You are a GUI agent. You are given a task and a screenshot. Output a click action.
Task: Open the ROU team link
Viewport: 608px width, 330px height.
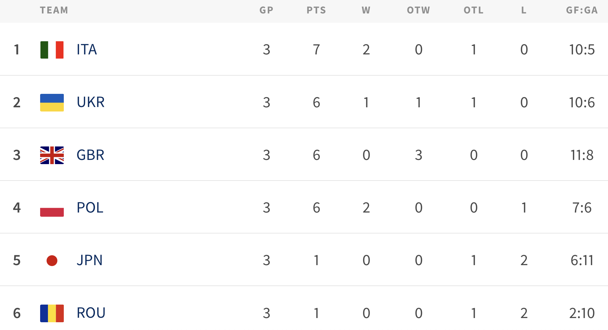pyautogui.click(x=91, y=313)
